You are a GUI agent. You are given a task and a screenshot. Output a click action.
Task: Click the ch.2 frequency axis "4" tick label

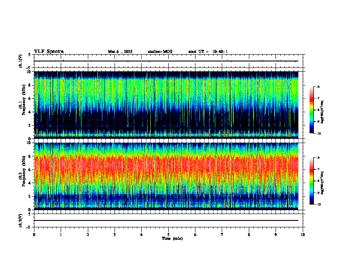click(x=30, y=183)
